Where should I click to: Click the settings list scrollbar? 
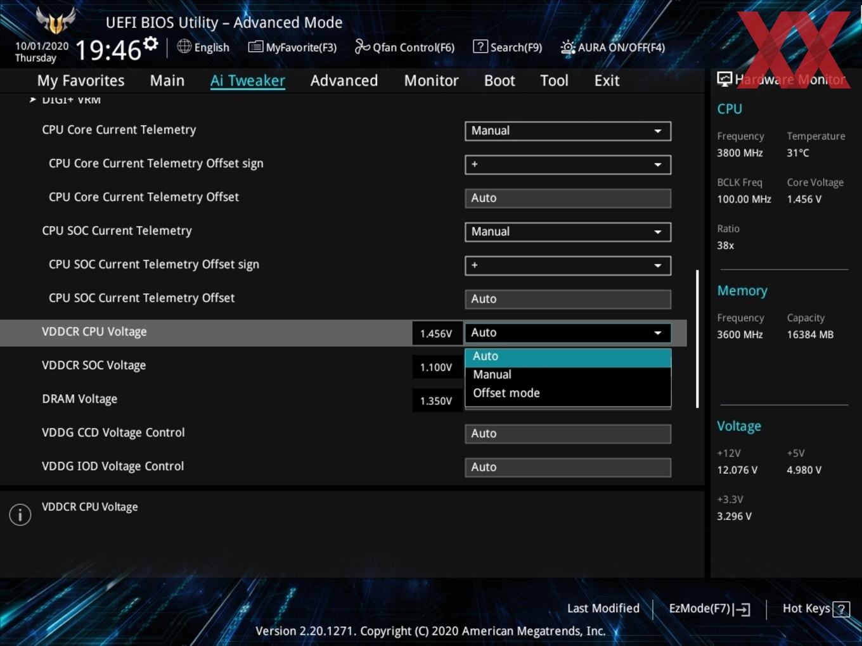point(697,339)
